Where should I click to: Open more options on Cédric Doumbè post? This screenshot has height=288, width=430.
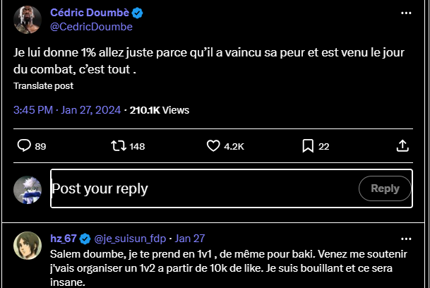point(405,13)
